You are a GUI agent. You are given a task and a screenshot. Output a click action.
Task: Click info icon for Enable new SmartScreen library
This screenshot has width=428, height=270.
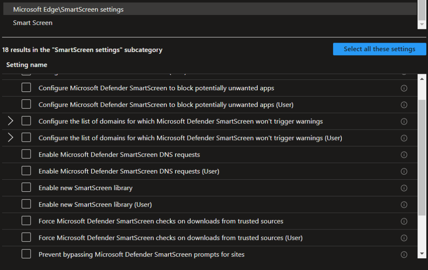coord(404,188)
